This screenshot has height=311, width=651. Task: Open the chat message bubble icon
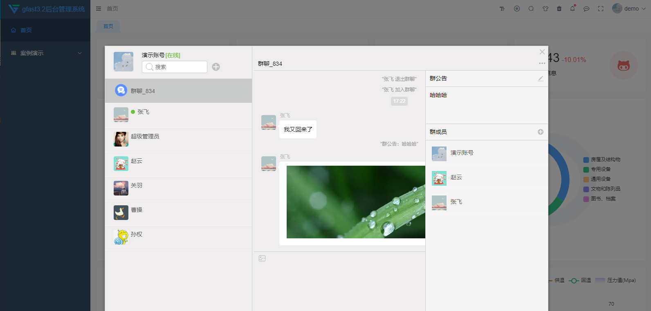[586, 9]
